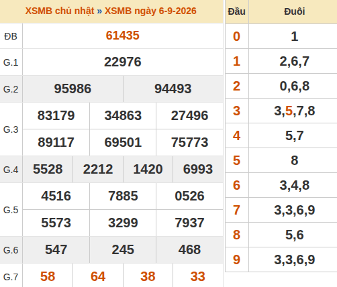
Task: Click tail value 8 for head 5
Action: point(295,160)
